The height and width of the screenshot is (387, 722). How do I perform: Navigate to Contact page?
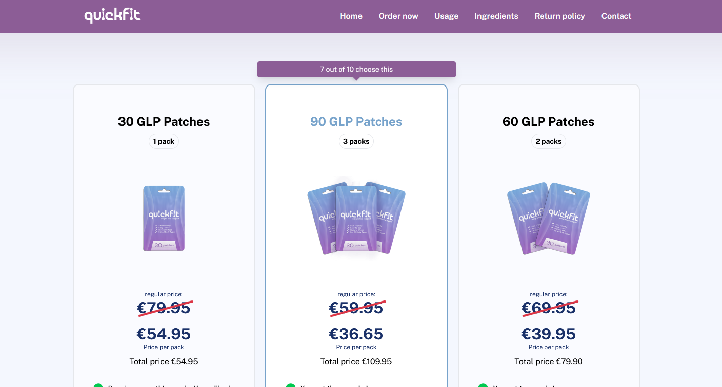pos(616,16)
